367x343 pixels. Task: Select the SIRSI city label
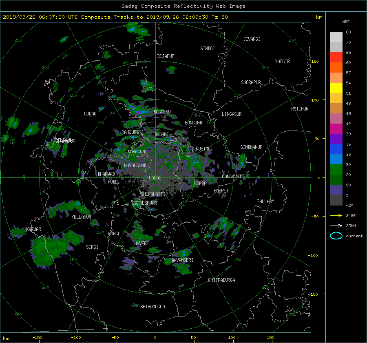(92, 247)
